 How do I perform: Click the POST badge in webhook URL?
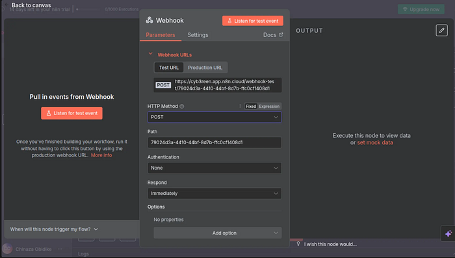tap(163, 85)
